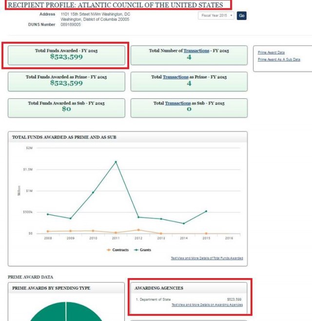Image resolution: width=312 pixels, height=321 pixels.
Task: Click the Total Funds Awarded as Prime card
Action: [x=66, y=81]
